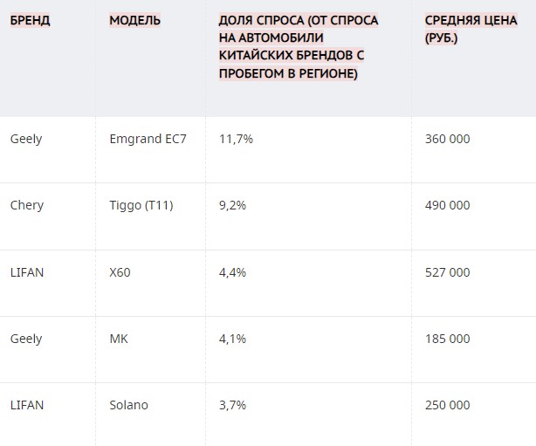Select the 490 000 price cell
This screenshot has width=536, height=446.
pos(448,205)
